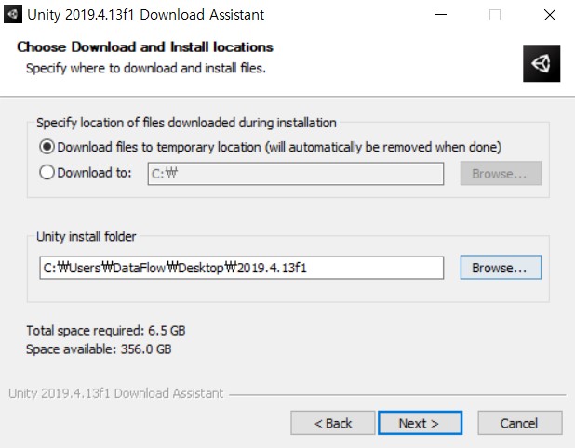Proceed with the Next button
This screenshot has height=448, width=575.
pyautogui.click(x=421, y=423)
